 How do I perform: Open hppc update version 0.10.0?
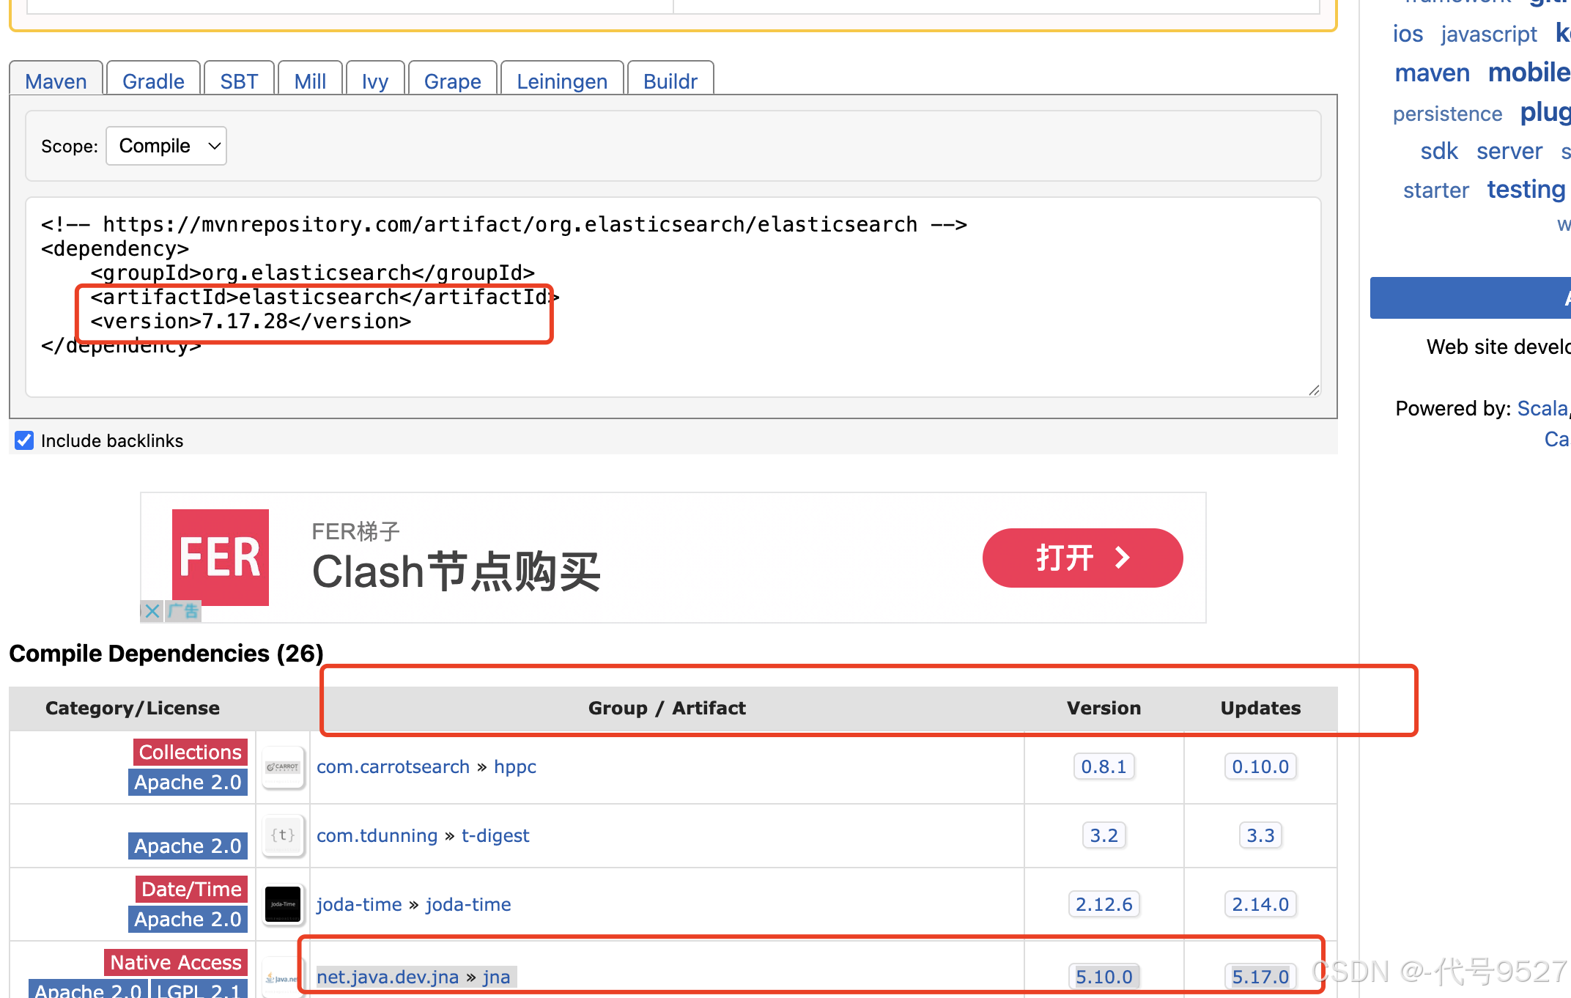(x=1260, y=766)
